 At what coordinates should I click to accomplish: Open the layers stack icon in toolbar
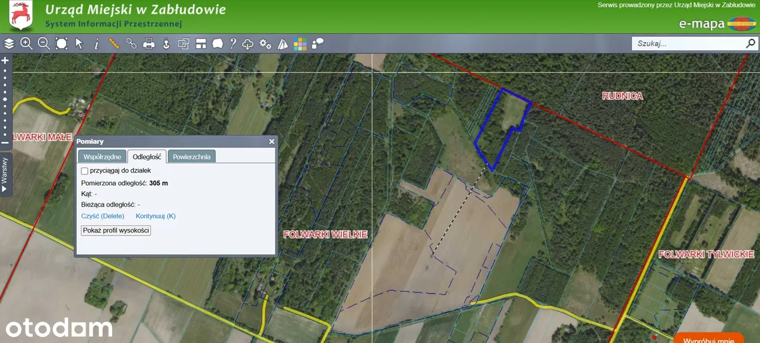9,43
